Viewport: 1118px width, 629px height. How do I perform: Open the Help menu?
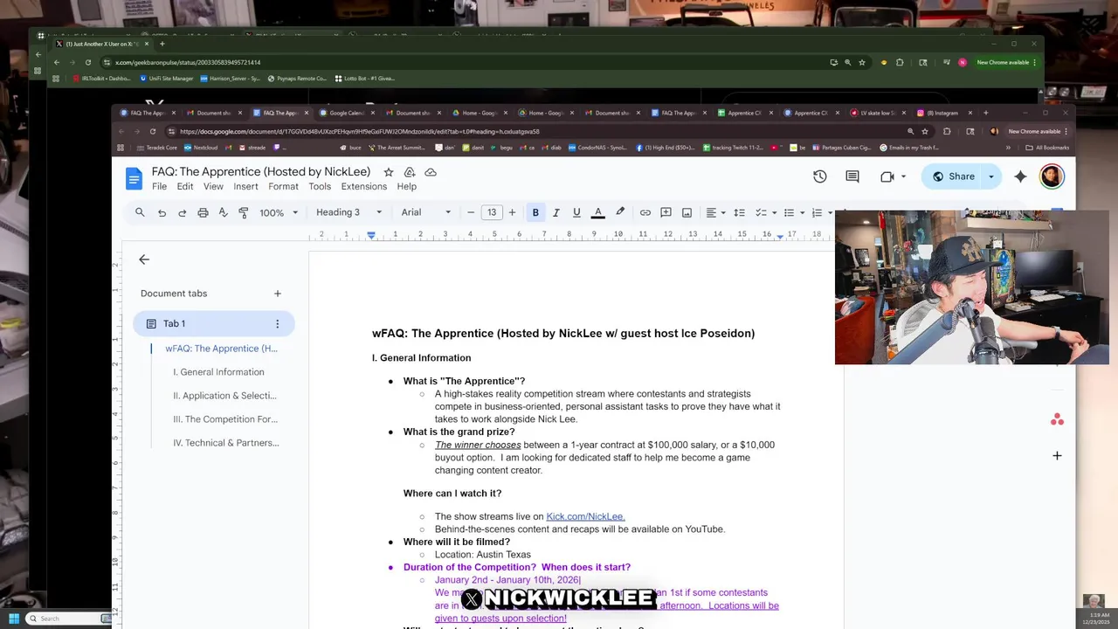[x=406, y=186]
